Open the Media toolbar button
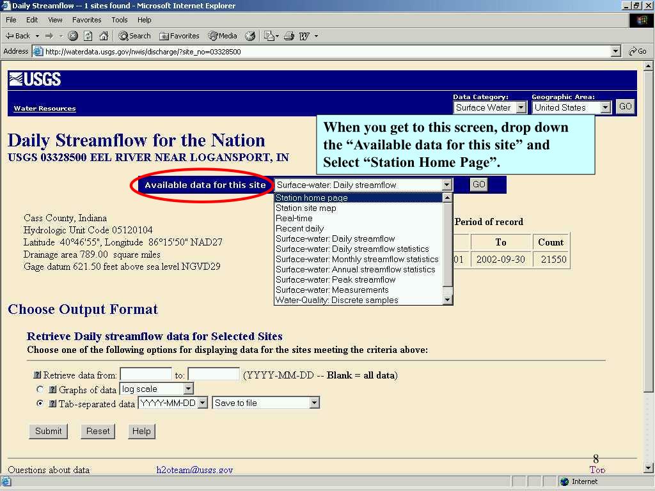 point(223,36)
